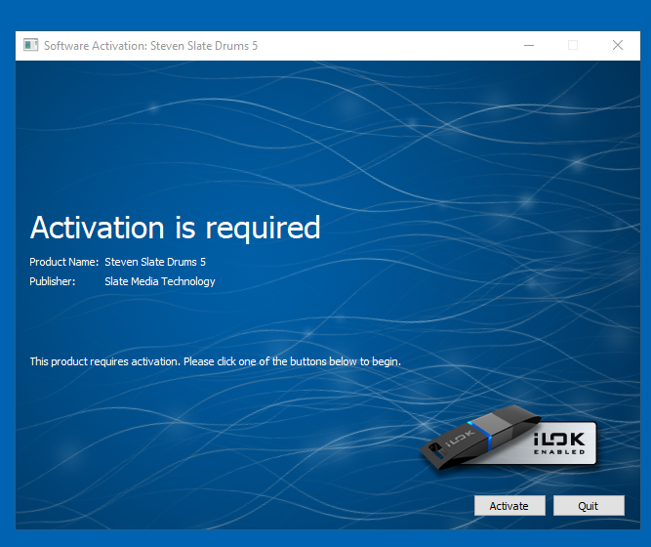Click the disabled maximize button
Screen dimensions: 651x547
[x=573, y=45]
